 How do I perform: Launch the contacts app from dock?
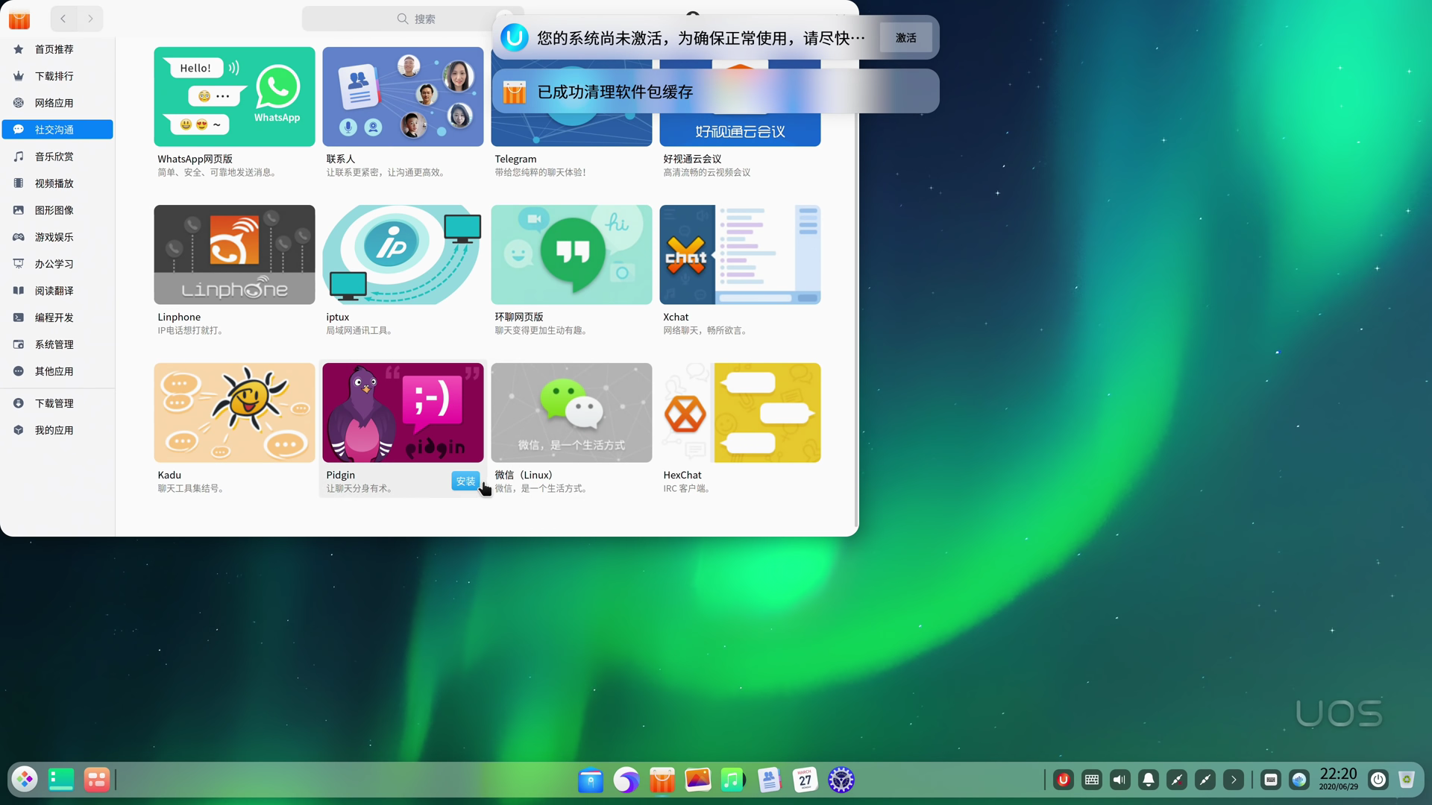coord(769,780)
